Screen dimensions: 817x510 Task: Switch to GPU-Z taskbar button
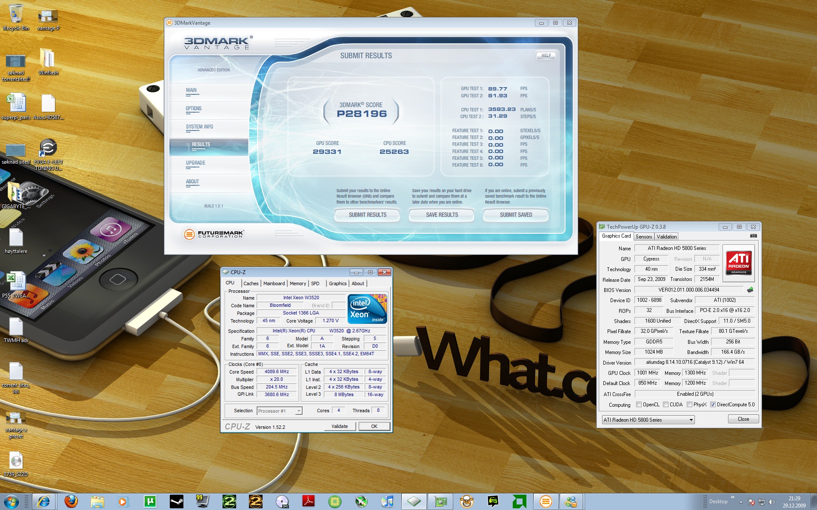[x=440, y=502]
